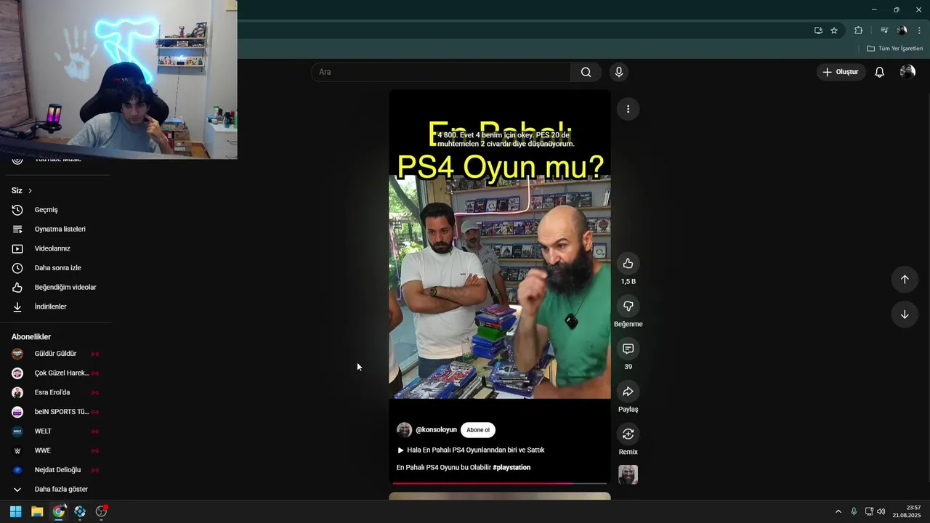
Task: Click Chrome icon on taskbar
Action: click(58, 511)
